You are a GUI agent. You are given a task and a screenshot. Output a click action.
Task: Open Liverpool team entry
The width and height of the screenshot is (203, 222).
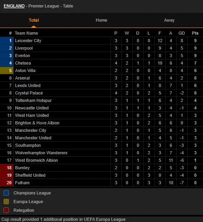pos(24,48)
